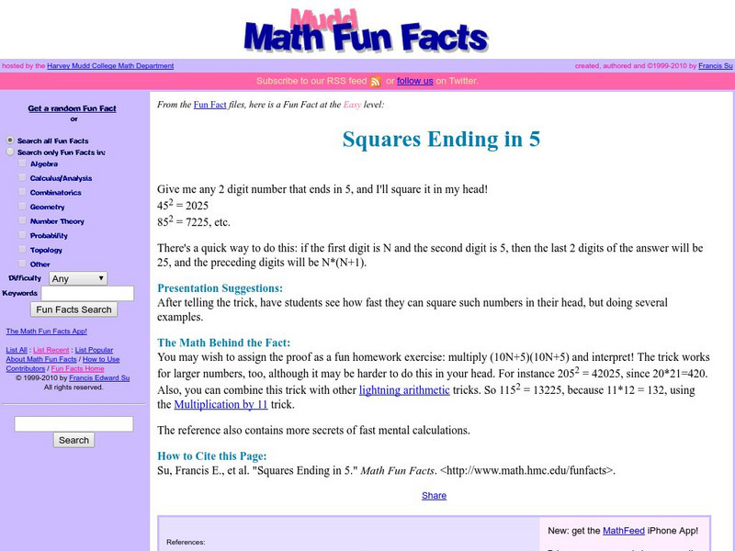735x551 pixels.
Task: Follow the Multiplication by 11 link
Action: point(220,404)
